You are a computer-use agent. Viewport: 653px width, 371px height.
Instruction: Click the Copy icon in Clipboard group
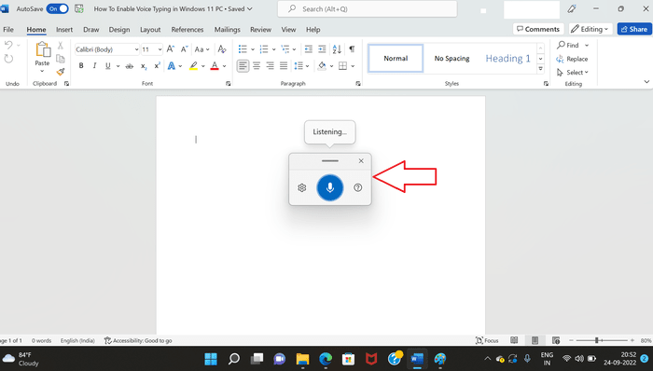click(61, 59)
